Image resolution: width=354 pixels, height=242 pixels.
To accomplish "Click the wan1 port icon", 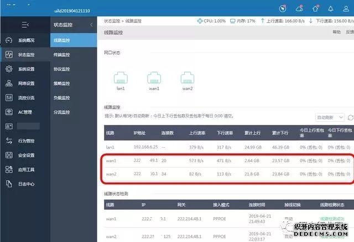I will (x=154, y=78).
